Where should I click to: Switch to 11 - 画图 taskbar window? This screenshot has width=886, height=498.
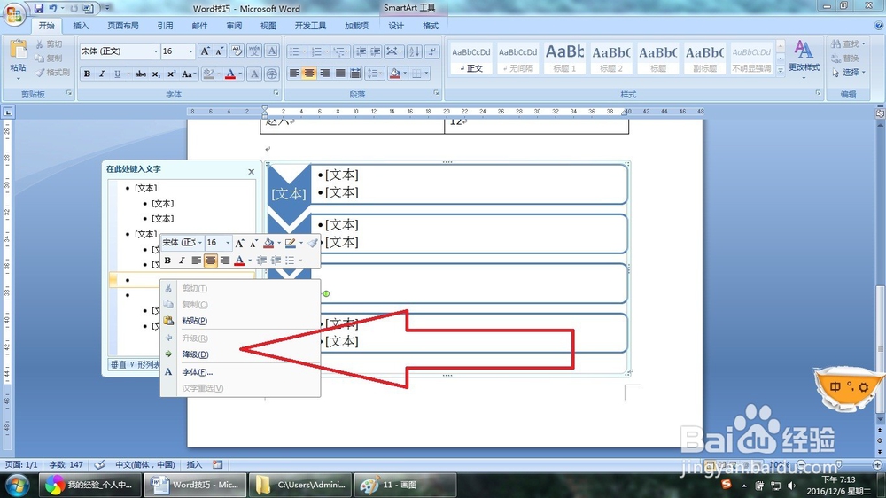[x=405, y=485]
